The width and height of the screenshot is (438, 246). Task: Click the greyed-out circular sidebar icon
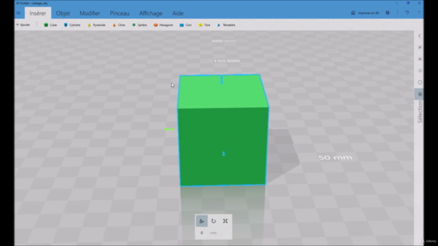[420, 70]
